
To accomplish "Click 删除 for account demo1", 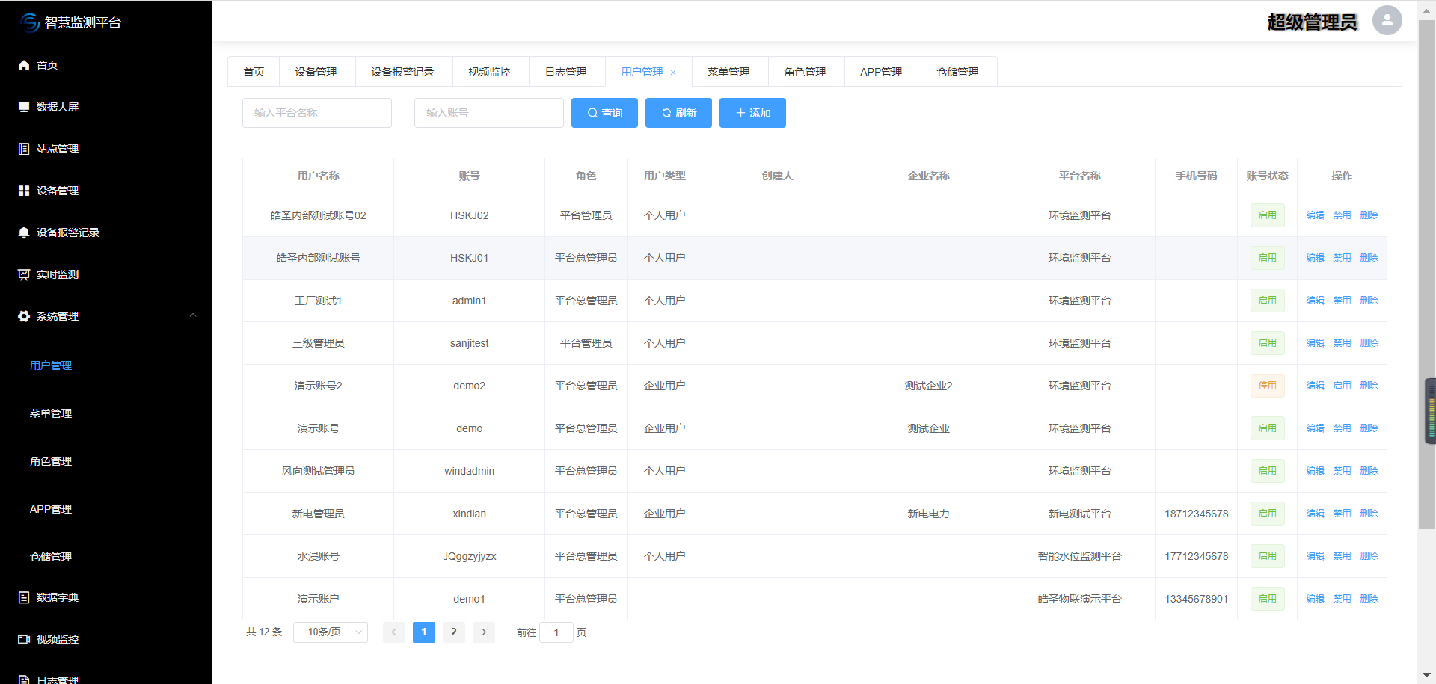I will tap(1369, 599).
